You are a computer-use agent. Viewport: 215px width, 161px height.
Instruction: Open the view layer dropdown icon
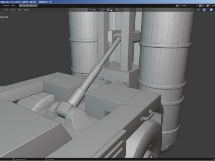pos(208,6)
